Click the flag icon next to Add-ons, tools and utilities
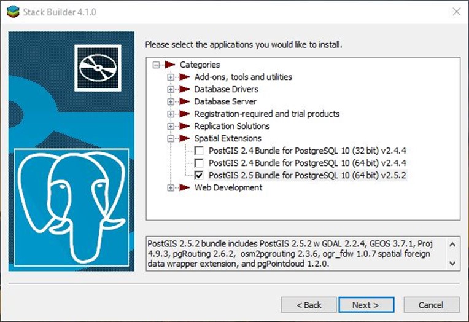Viewport: 469px width, 322px height. tap(185, 77)
